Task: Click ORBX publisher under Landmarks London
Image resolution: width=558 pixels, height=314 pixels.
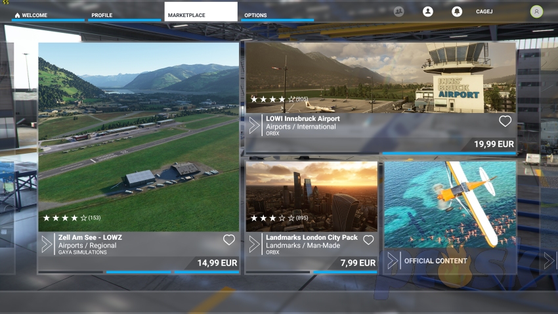Action: click(x=272, y=252)
